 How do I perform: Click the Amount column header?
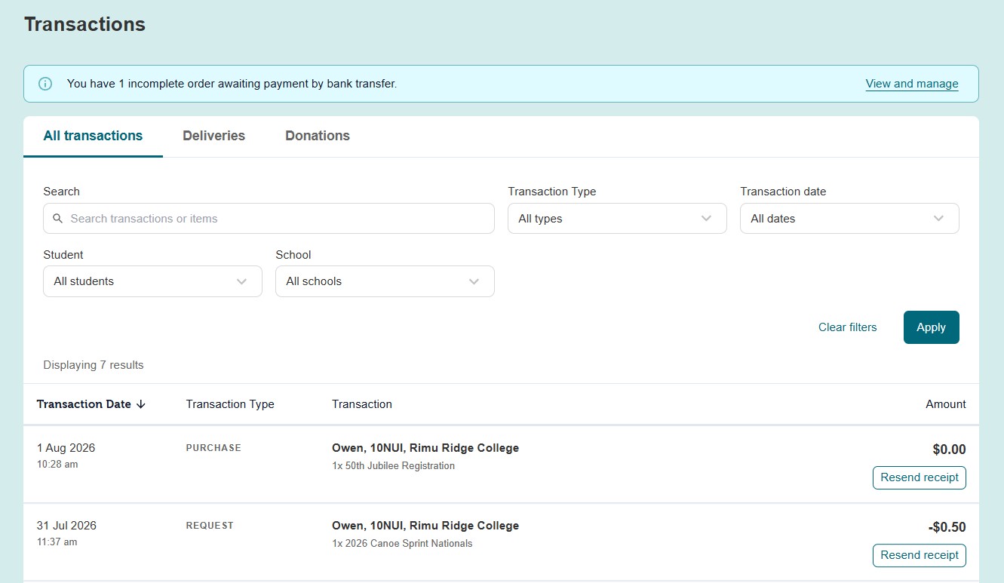pos(946,404)
